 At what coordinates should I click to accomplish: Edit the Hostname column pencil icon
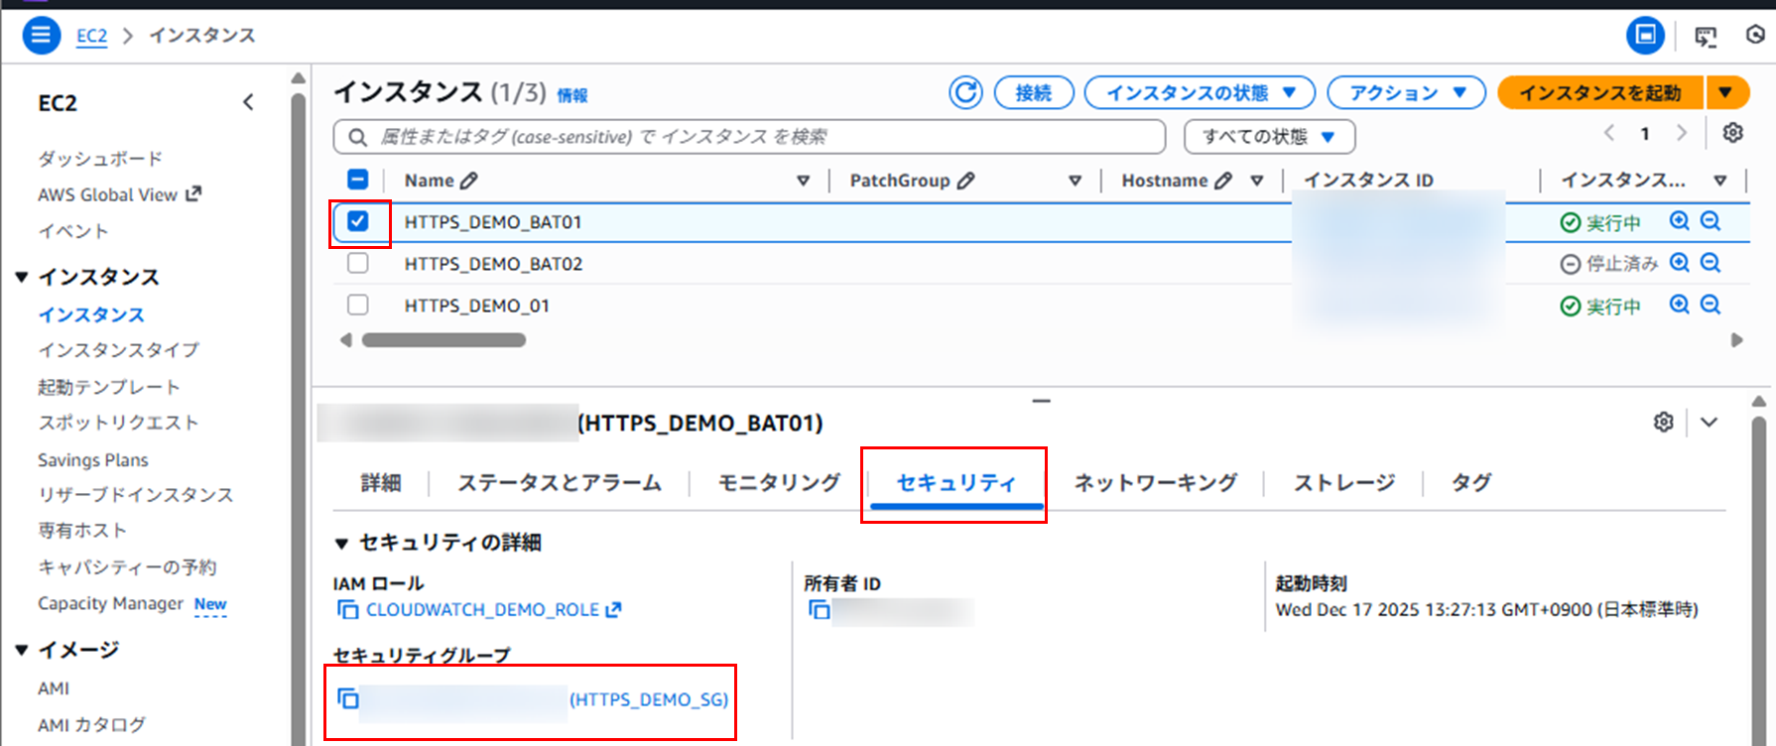(x=1223, y=181)
